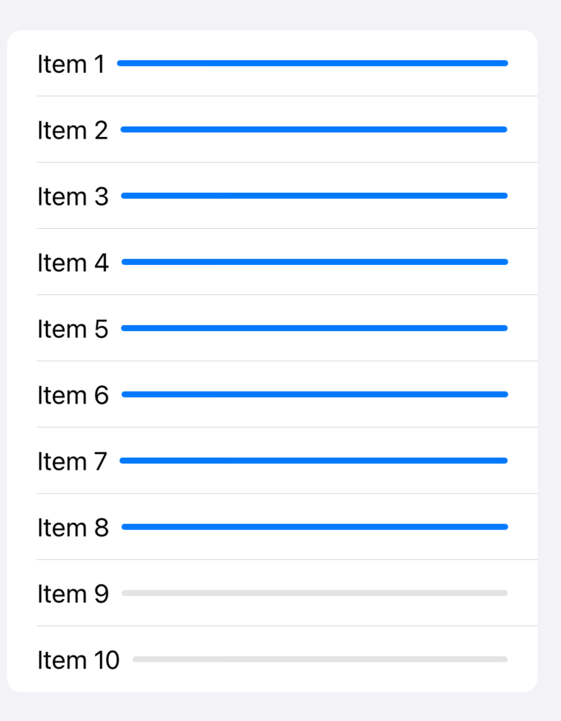Viewport: 561px width, 721px height.
Task: Click the Item 10 label
Action: click(78, 661)
